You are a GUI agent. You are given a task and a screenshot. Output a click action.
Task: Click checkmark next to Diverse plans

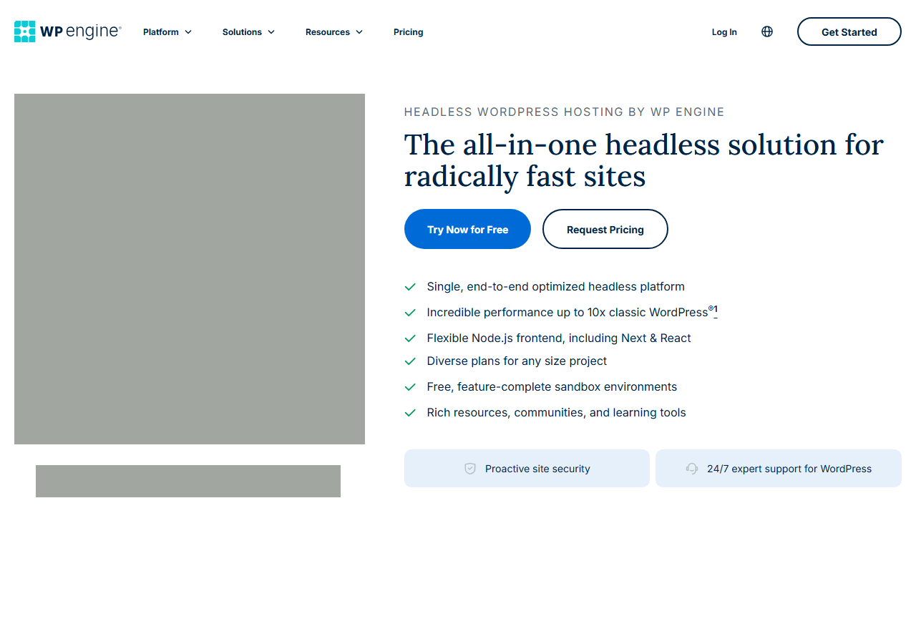[410, 361]
